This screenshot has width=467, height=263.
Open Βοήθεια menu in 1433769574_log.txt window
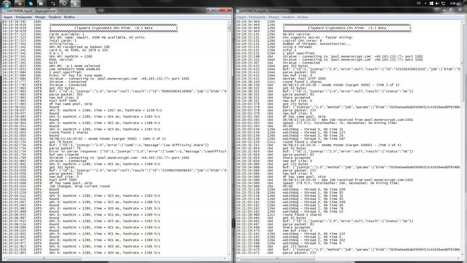pos(303,17)
